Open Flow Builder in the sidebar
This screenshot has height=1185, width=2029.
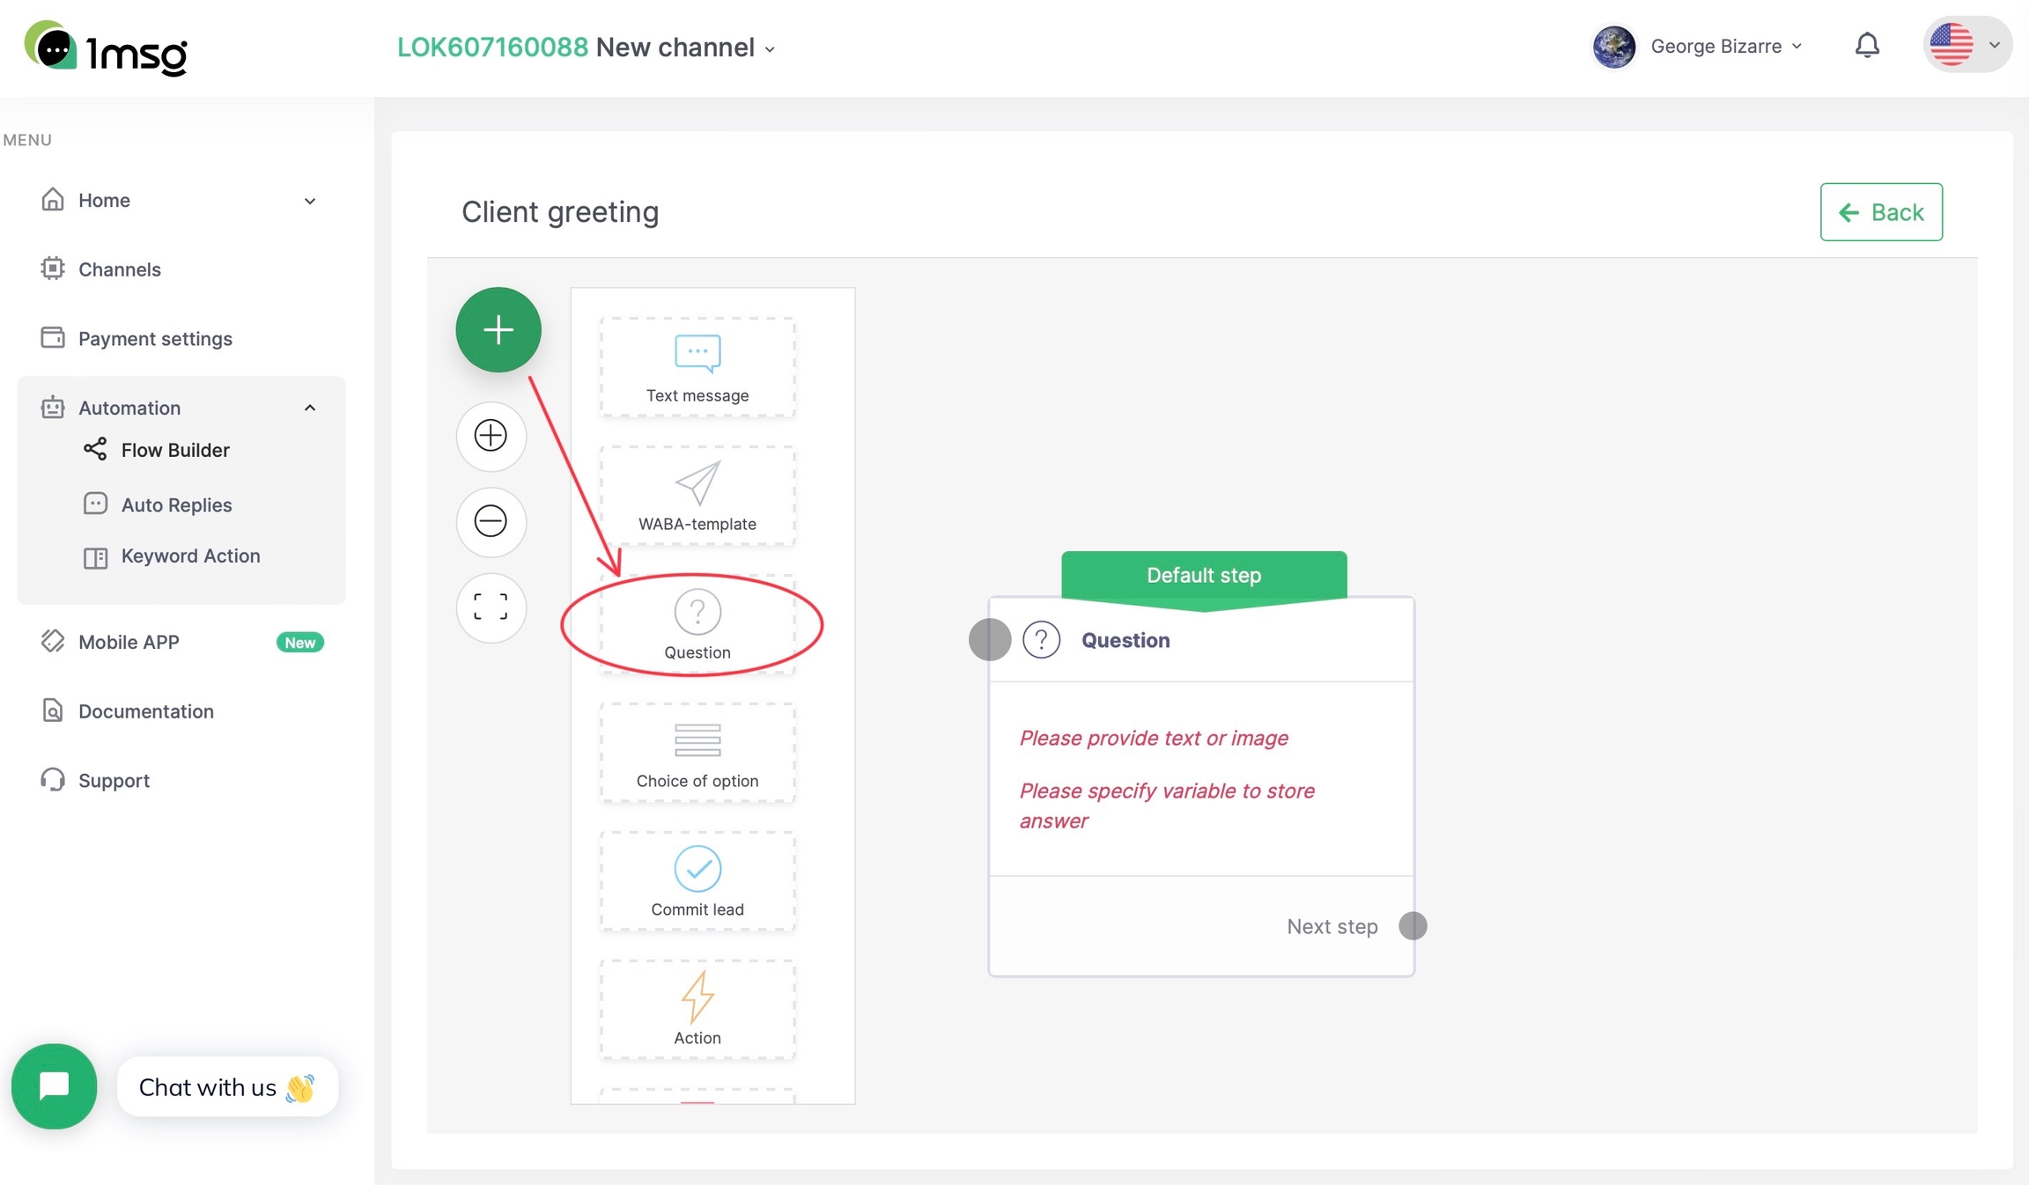[175, 450]
